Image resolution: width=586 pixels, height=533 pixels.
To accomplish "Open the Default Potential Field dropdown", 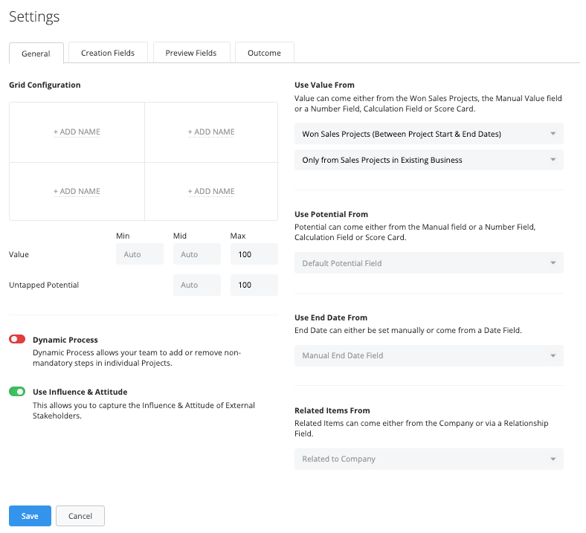I will click(428, 263).
